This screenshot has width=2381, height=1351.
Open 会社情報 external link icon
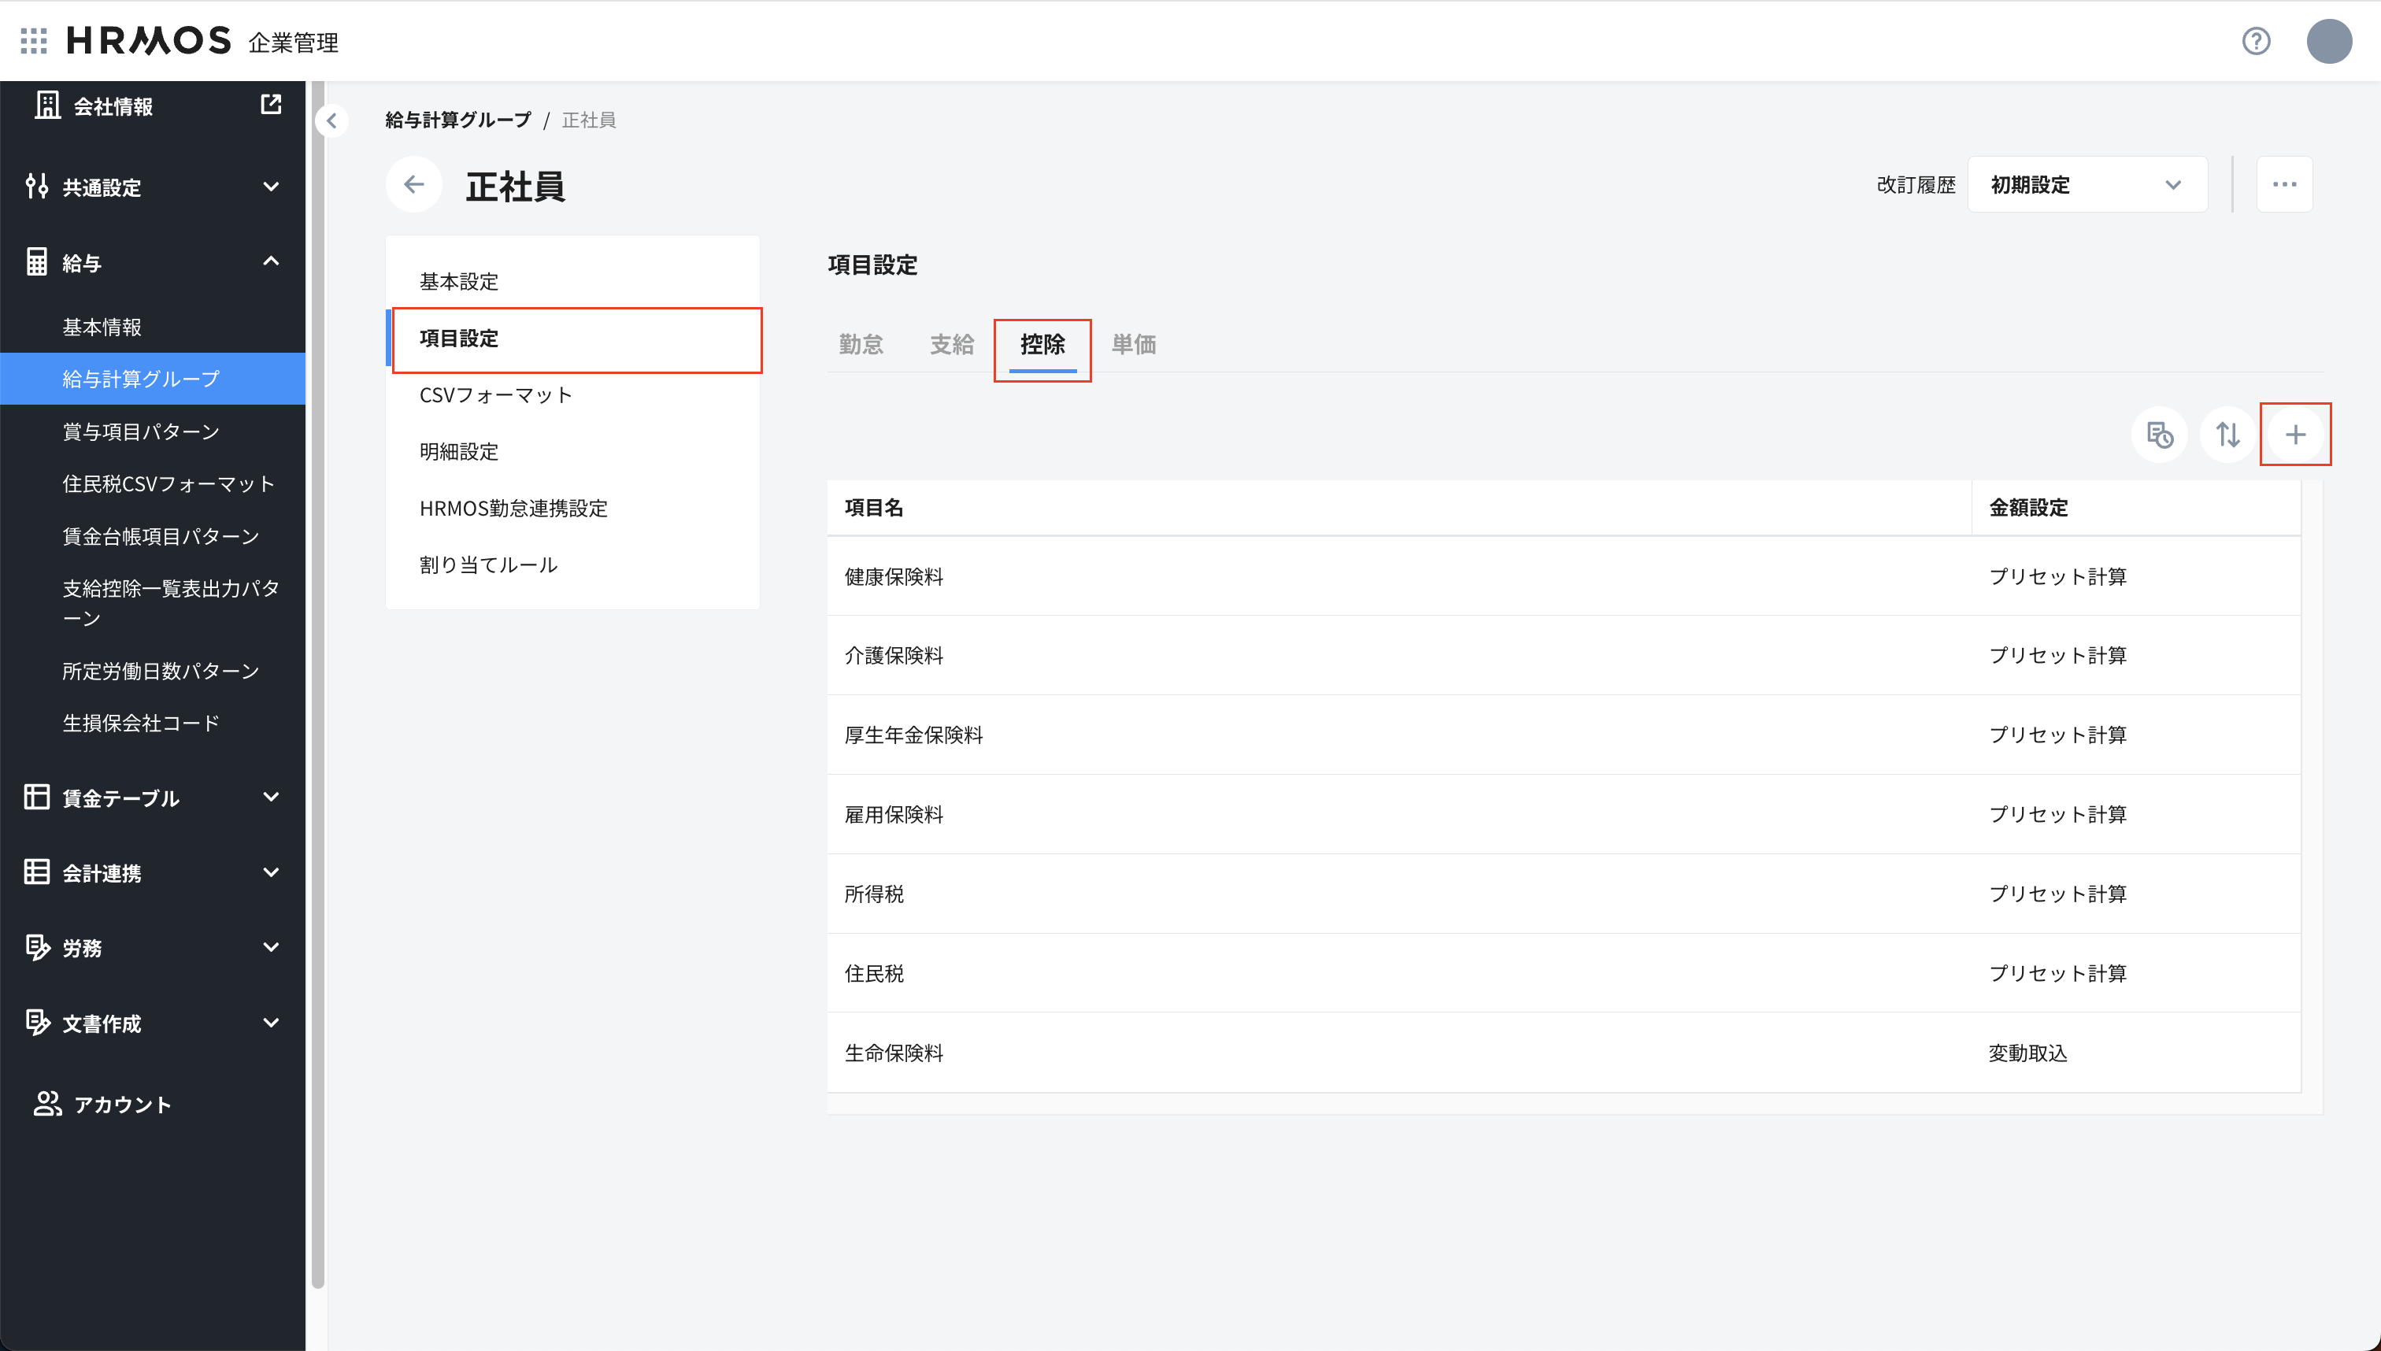coord(271,104)
